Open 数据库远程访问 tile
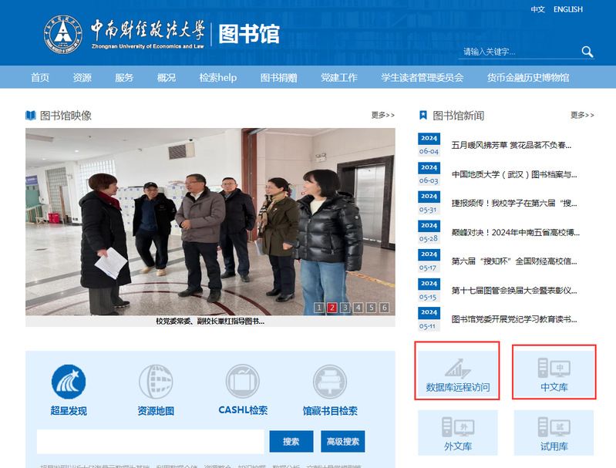The width and height of the screenshot is (616, 468). point(457,372)
